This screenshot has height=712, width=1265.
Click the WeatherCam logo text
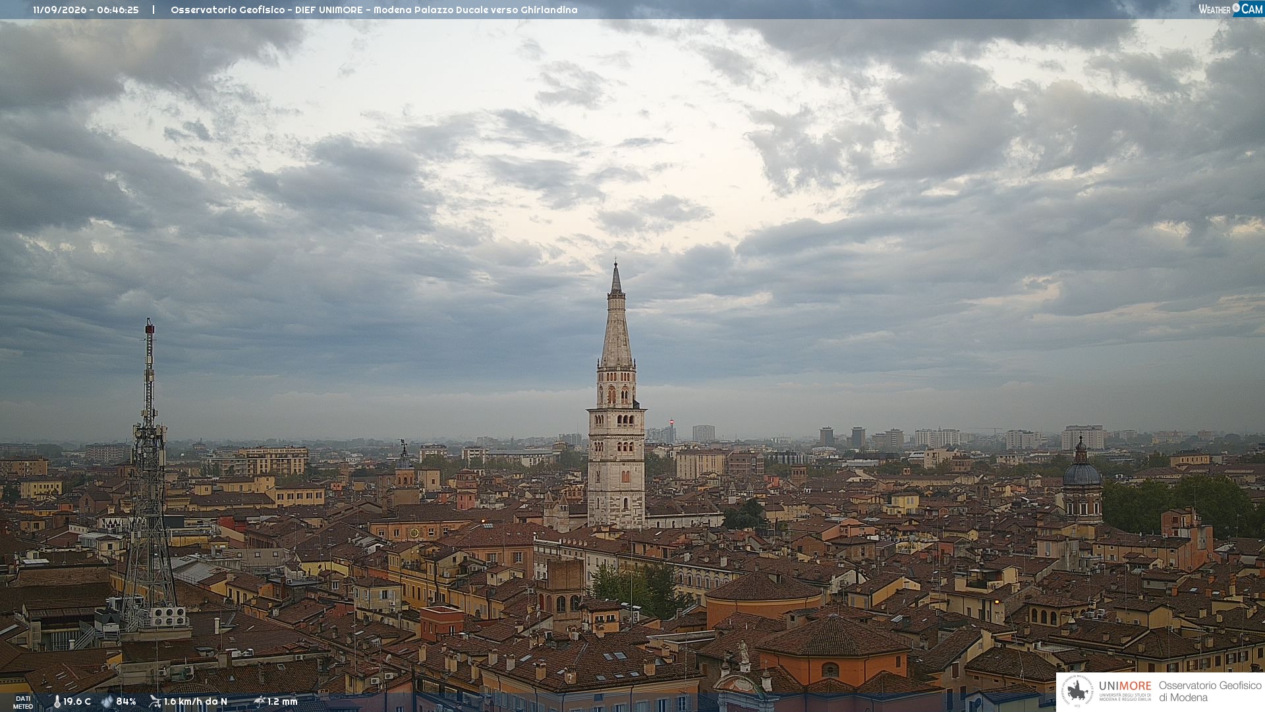(x=1231, y=9)
